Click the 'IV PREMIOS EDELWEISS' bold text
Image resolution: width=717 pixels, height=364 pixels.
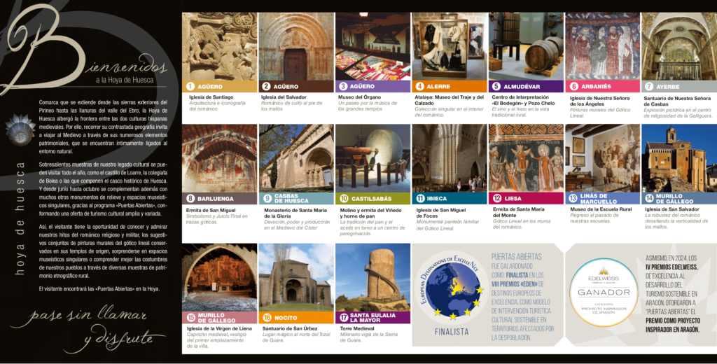point(671,267)
